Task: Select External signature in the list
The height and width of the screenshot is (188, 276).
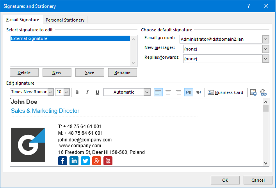Action: point(70,38)
